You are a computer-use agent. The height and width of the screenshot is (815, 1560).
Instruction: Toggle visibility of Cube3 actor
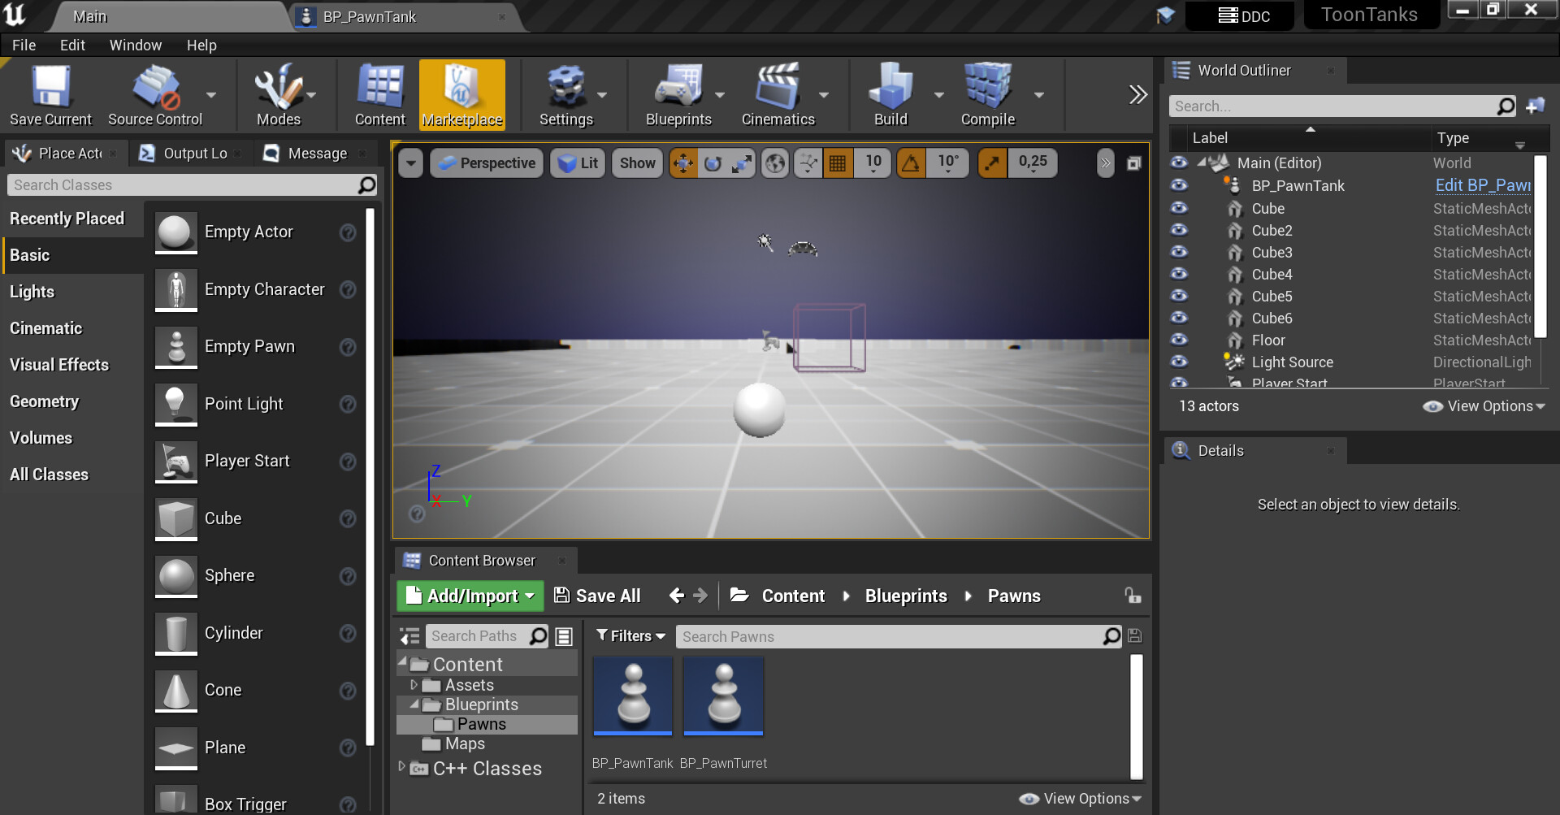tap(1179, 252)
